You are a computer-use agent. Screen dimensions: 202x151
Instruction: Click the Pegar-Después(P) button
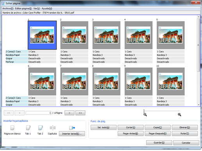point(157,133)
